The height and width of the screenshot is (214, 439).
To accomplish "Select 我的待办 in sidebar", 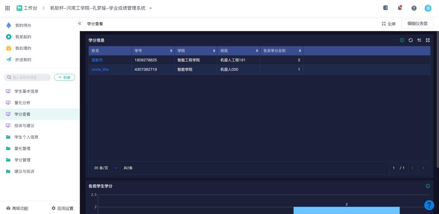I will [x=23, y=25].
